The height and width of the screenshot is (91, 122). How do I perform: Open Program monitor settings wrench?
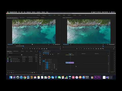[108, 44]
